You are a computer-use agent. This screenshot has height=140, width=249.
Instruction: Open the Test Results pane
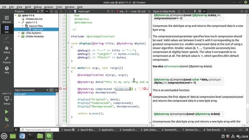(x=212, y=129)
